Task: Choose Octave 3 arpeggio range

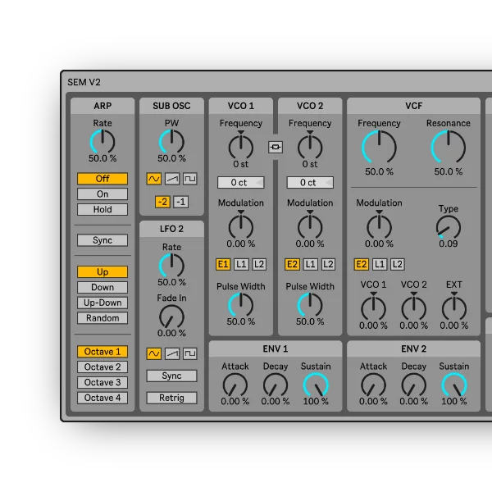Action: click(x=102, y=382)
